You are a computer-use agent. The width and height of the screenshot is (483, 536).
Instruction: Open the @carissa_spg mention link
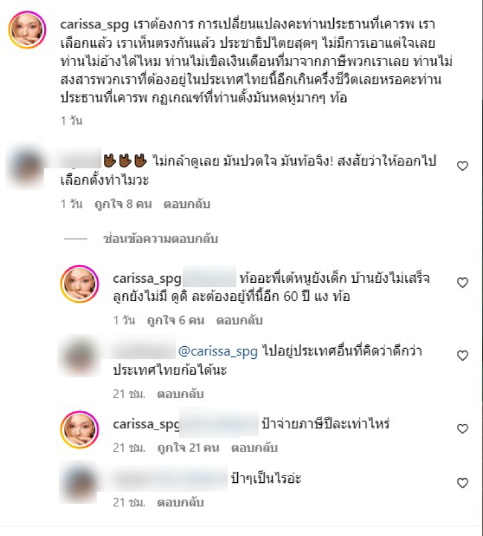(218, 352)
